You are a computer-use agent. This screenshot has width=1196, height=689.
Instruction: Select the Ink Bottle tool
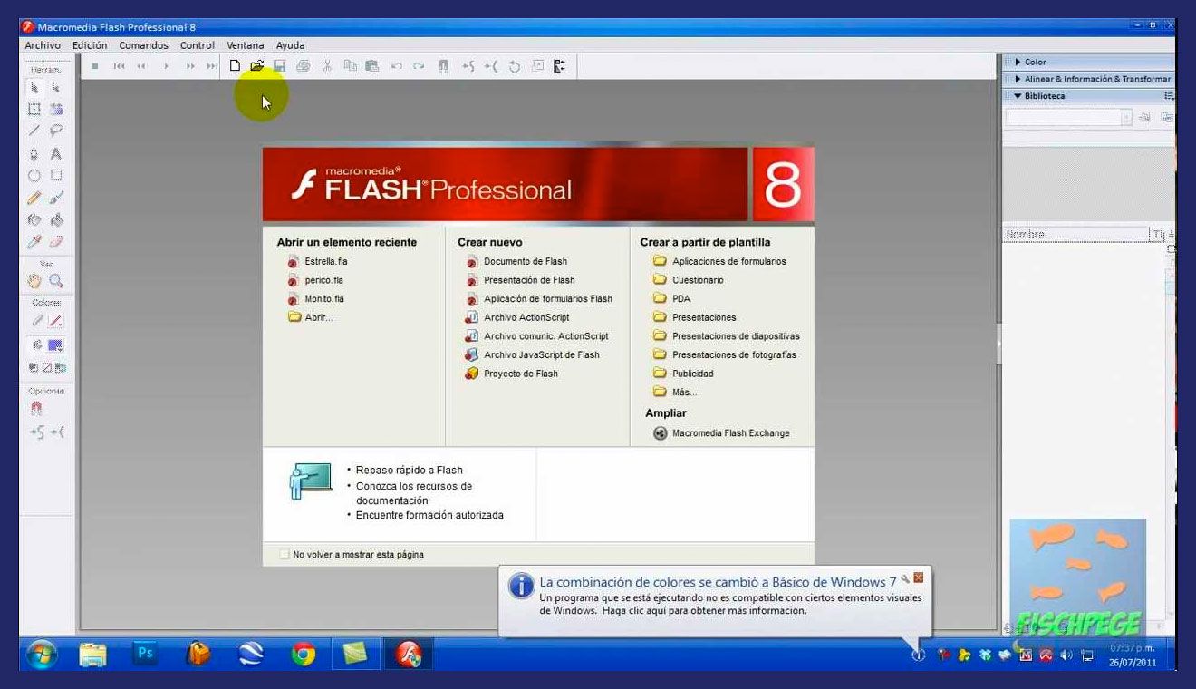34,219
